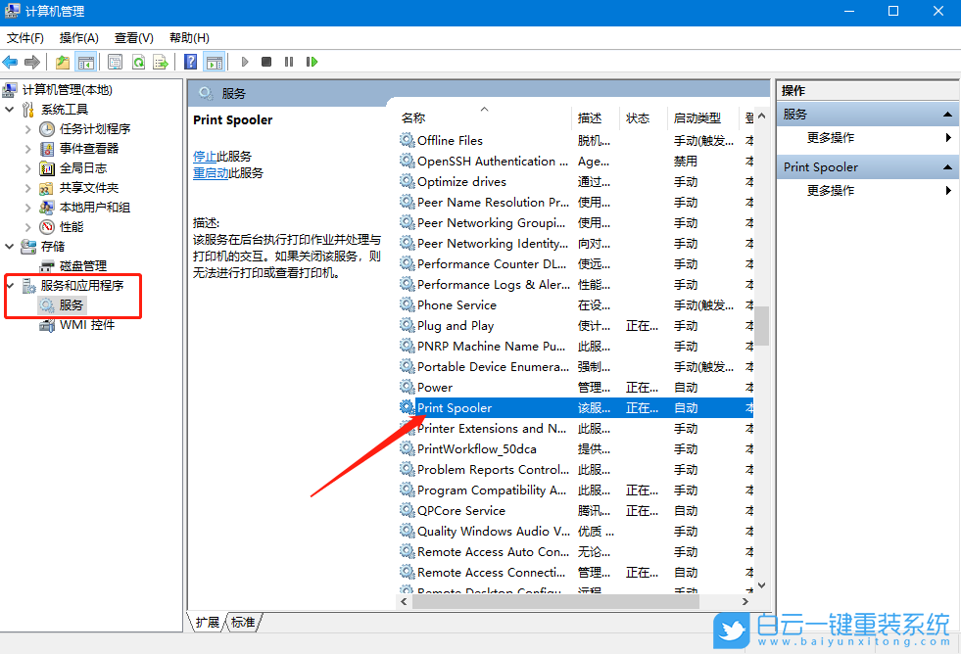Expand the 任务计划程序 tree node

[27, 129]
